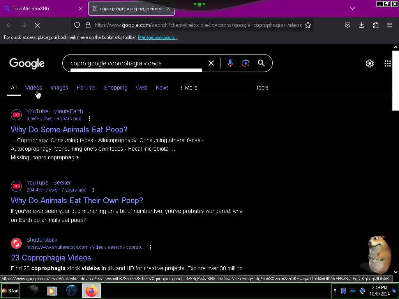Expand the More search filters menu
This screenshot has height=299, width=399.
point(189,88)
